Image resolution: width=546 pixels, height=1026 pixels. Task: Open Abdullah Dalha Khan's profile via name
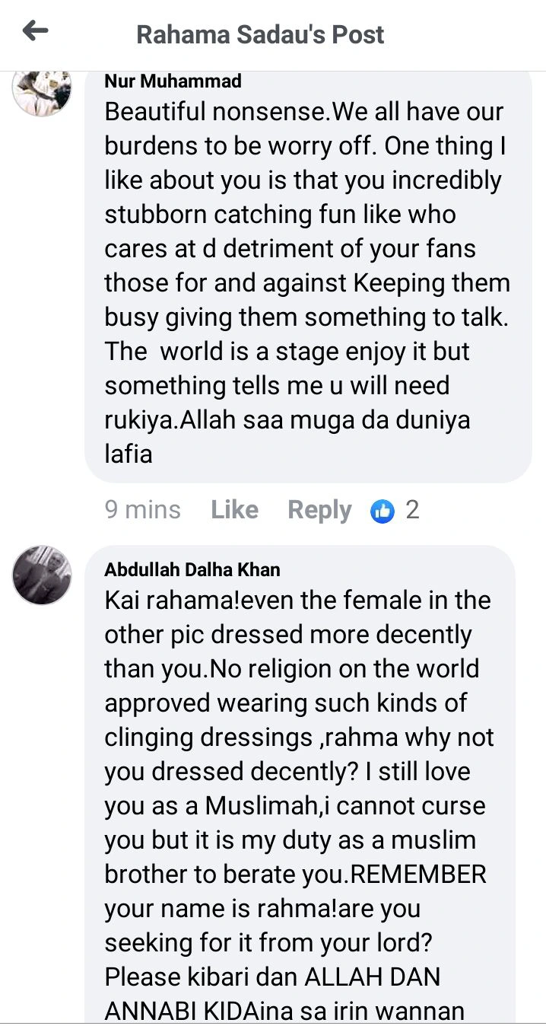pos(192,569)
